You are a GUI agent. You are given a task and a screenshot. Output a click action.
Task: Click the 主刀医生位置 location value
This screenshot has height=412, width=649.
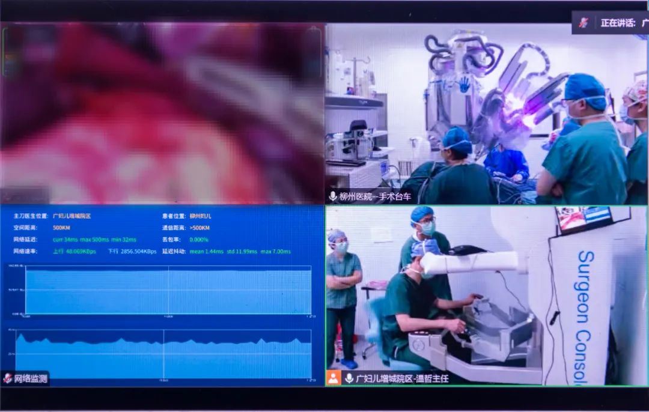72,216
